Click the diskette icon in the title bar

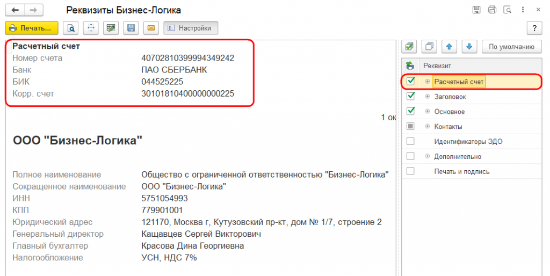(x=476, y=10)
